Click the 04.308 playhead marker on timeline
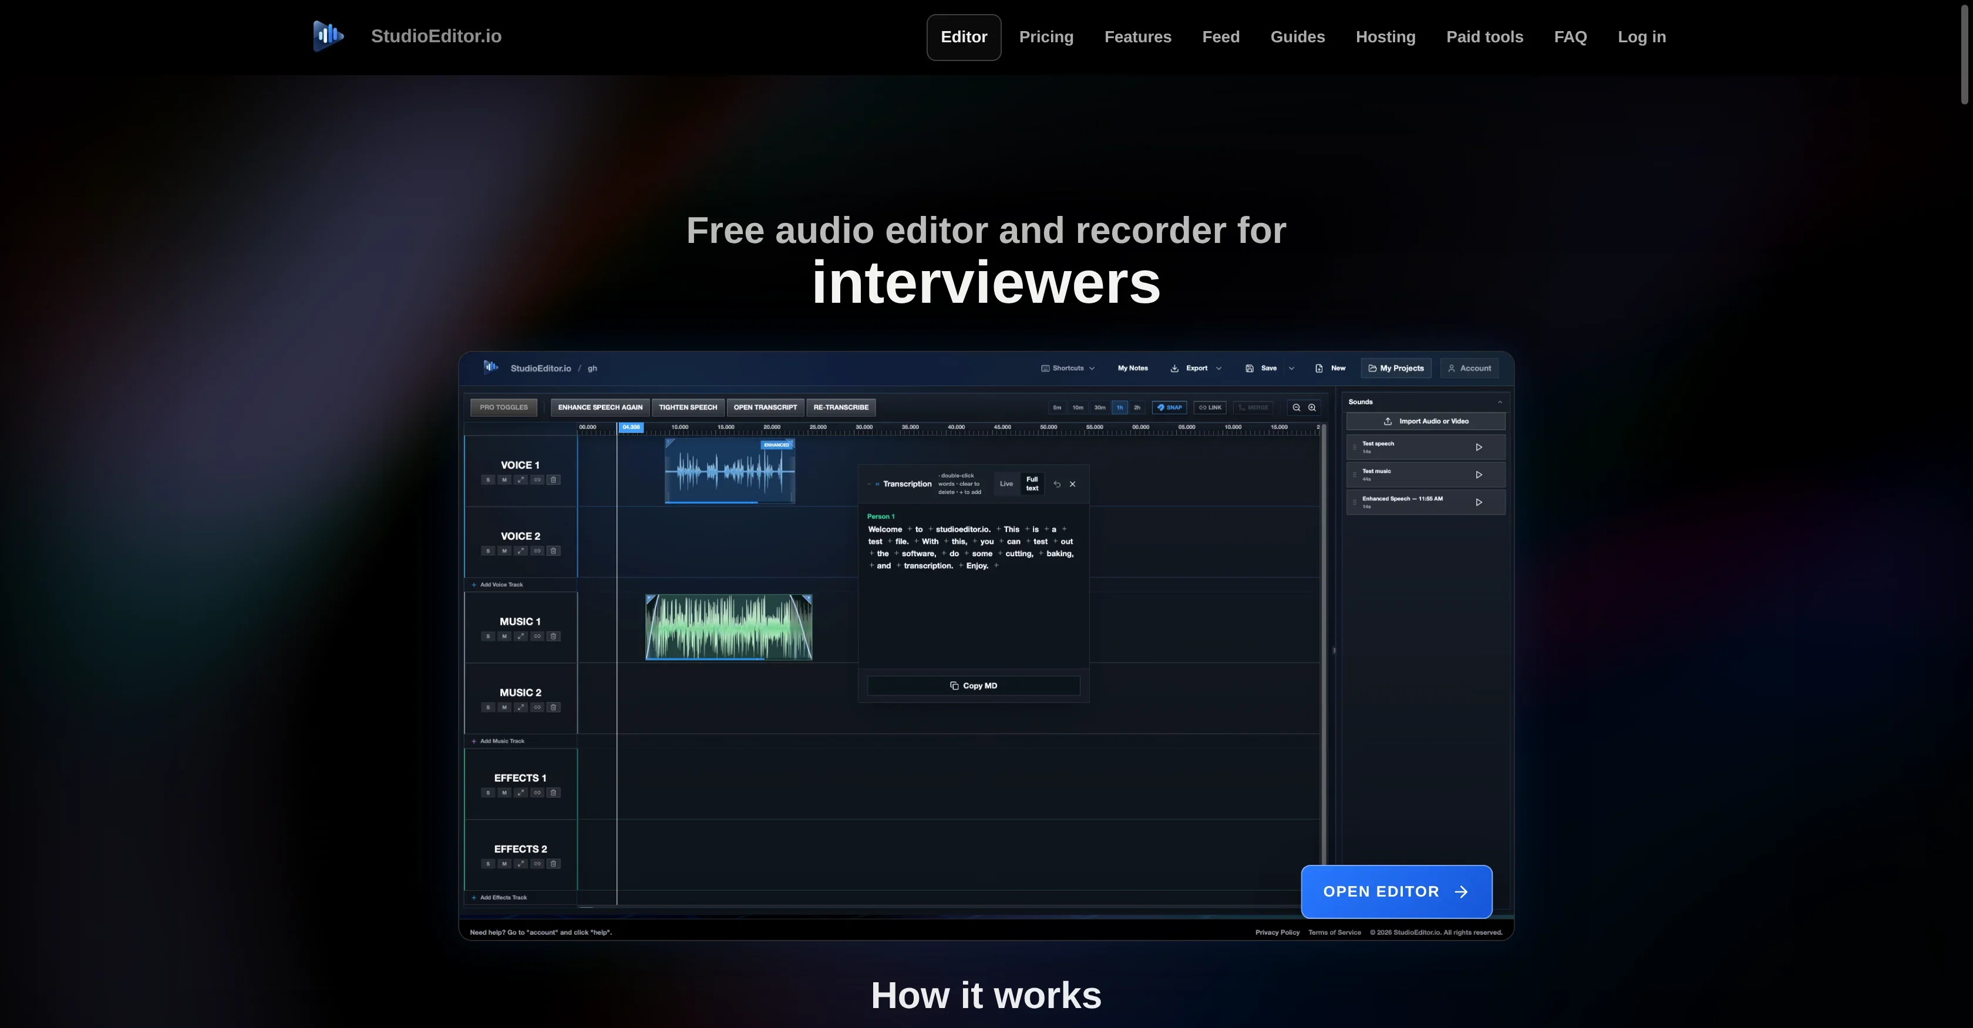This screenshot has height=1028, width=1973. 631,427
